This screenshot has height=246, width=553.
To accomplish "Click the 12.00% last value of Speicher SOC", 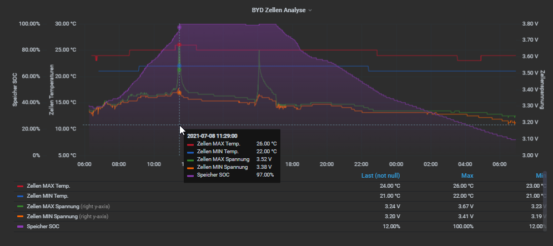I will click(391, 226).
